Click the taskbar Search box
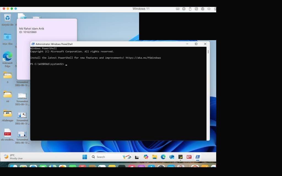The width and height of the screenshot is (282, 176). pos(111,157)
